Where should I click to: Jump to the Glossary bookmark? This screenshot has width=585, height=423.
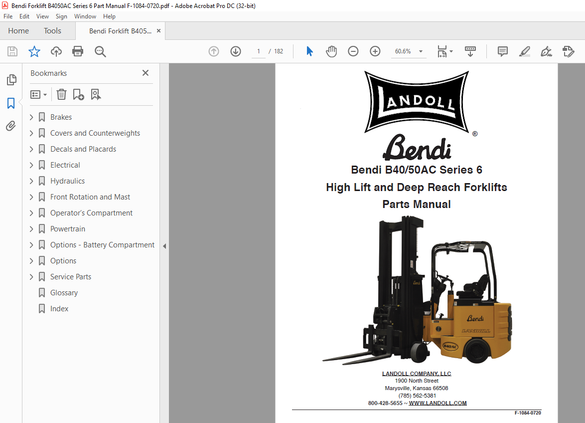[x=64, y=293]
